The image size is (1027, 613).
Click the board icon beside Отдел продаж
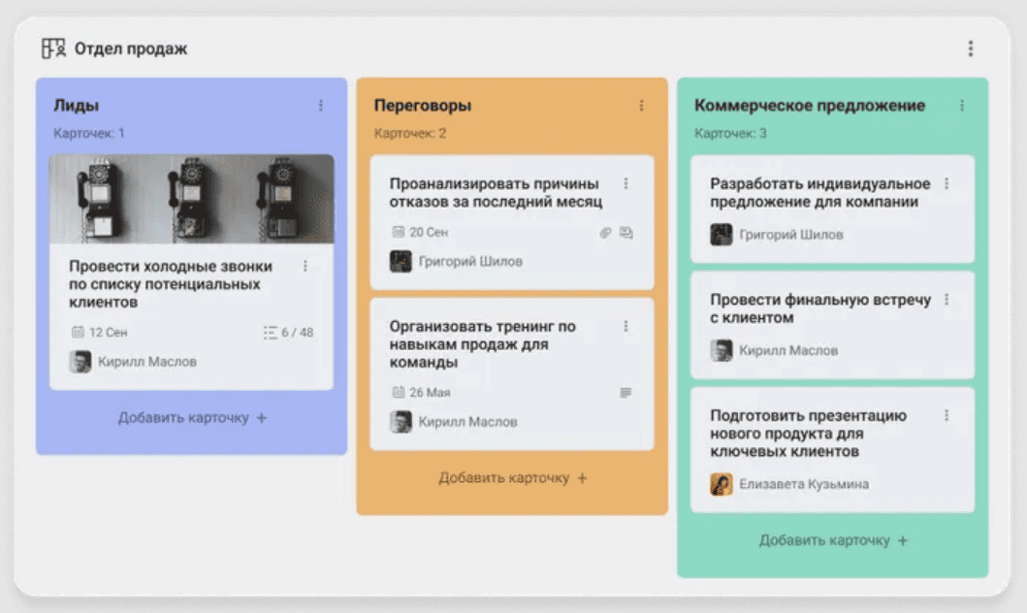(x=53, y=48)
